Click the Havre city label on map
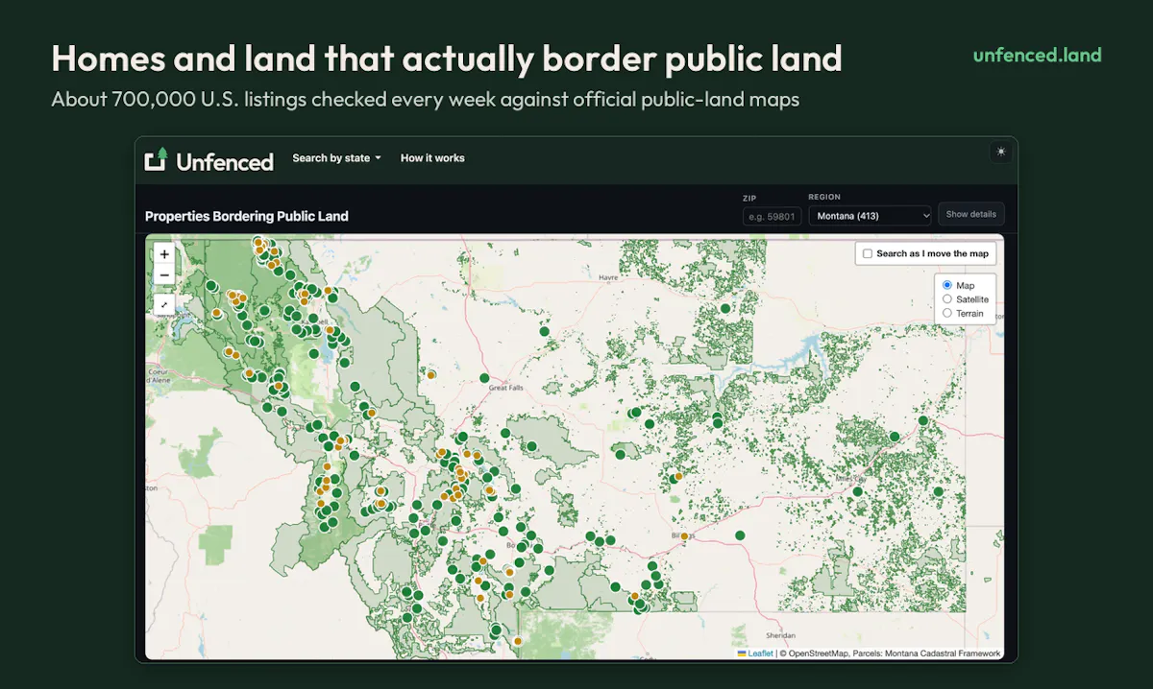The height and width of the screenshot is (689, 1153). [608, 277]
